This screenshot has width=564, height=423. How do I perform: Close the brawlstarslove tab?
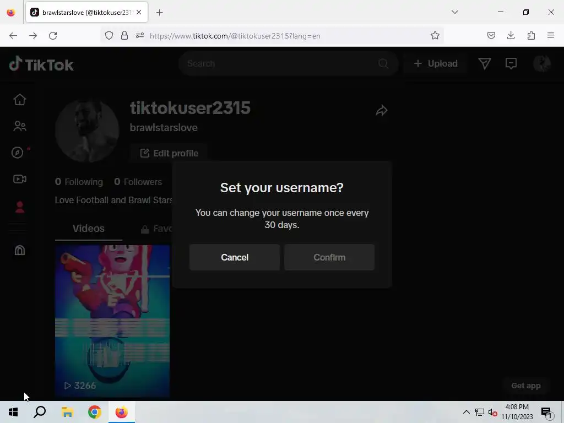(139, 12)
